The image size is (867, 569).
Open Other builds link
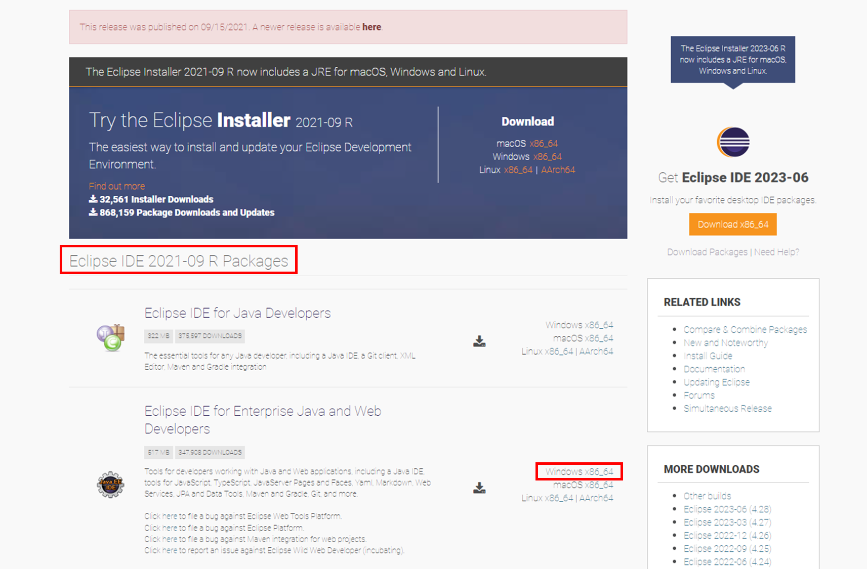point(707,496)
